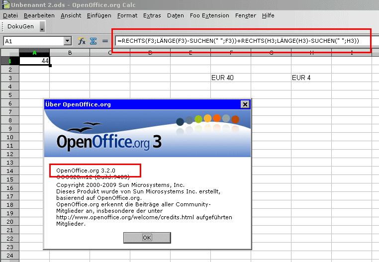This screenshot has height=262, width=379.
Task: Open the Einfügen menu
Action: [99, 15]
